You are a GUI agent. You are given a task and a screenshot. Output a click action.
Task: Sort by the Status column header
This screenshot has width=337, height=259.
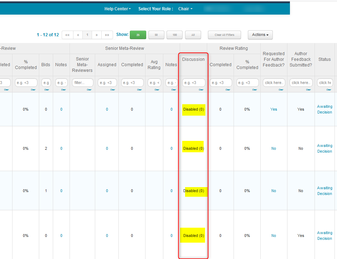click(x=325, y=59)
